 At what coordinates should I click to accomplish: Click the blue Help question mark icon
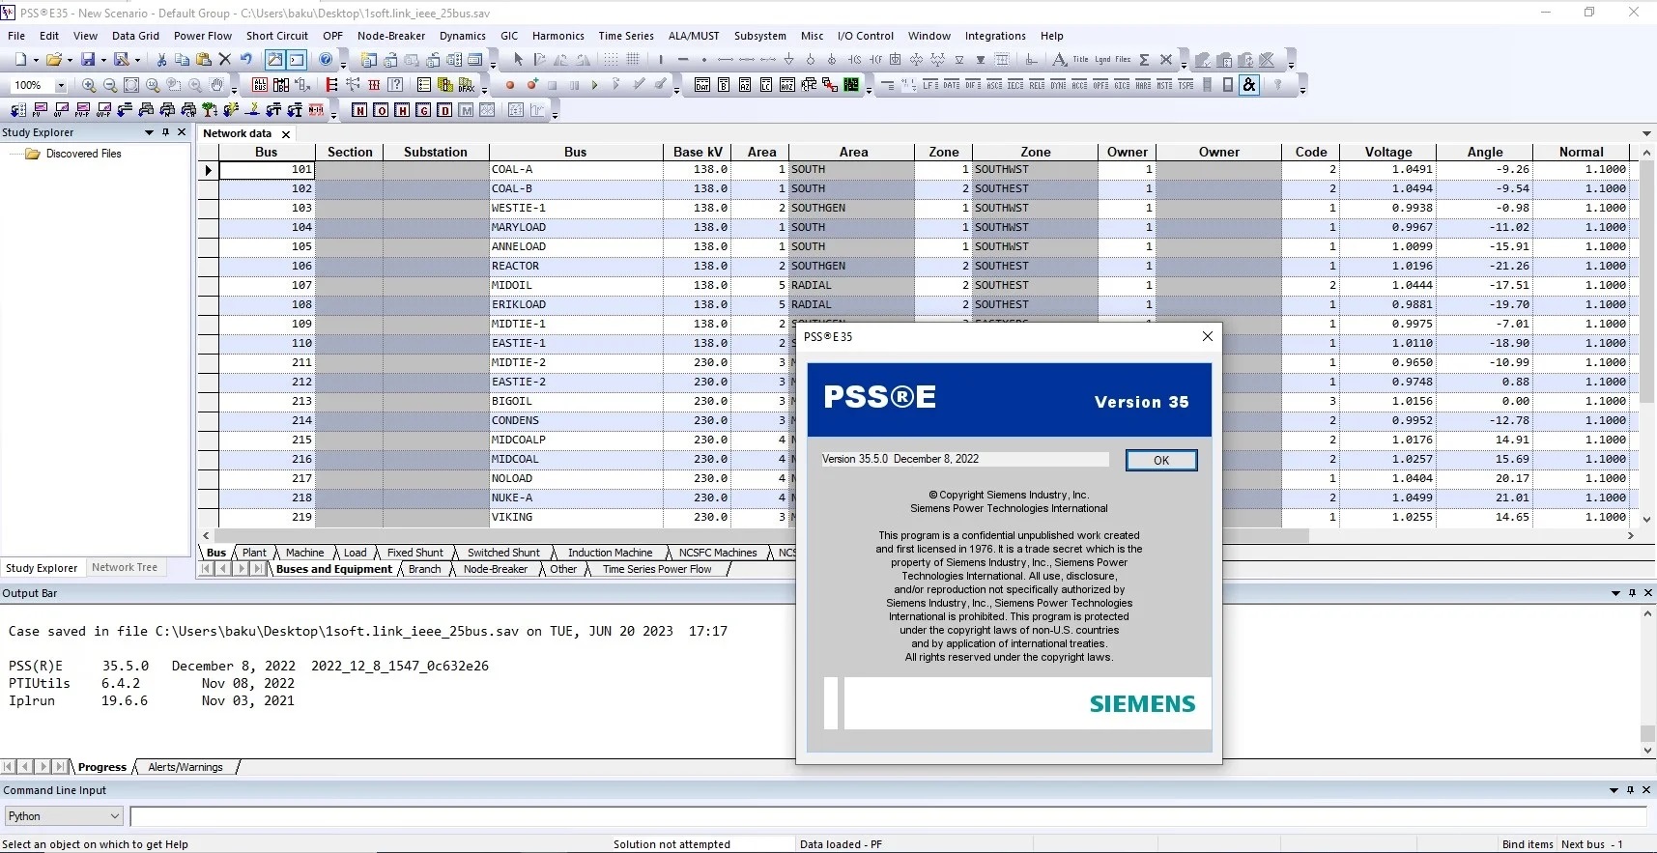point(326,60)
